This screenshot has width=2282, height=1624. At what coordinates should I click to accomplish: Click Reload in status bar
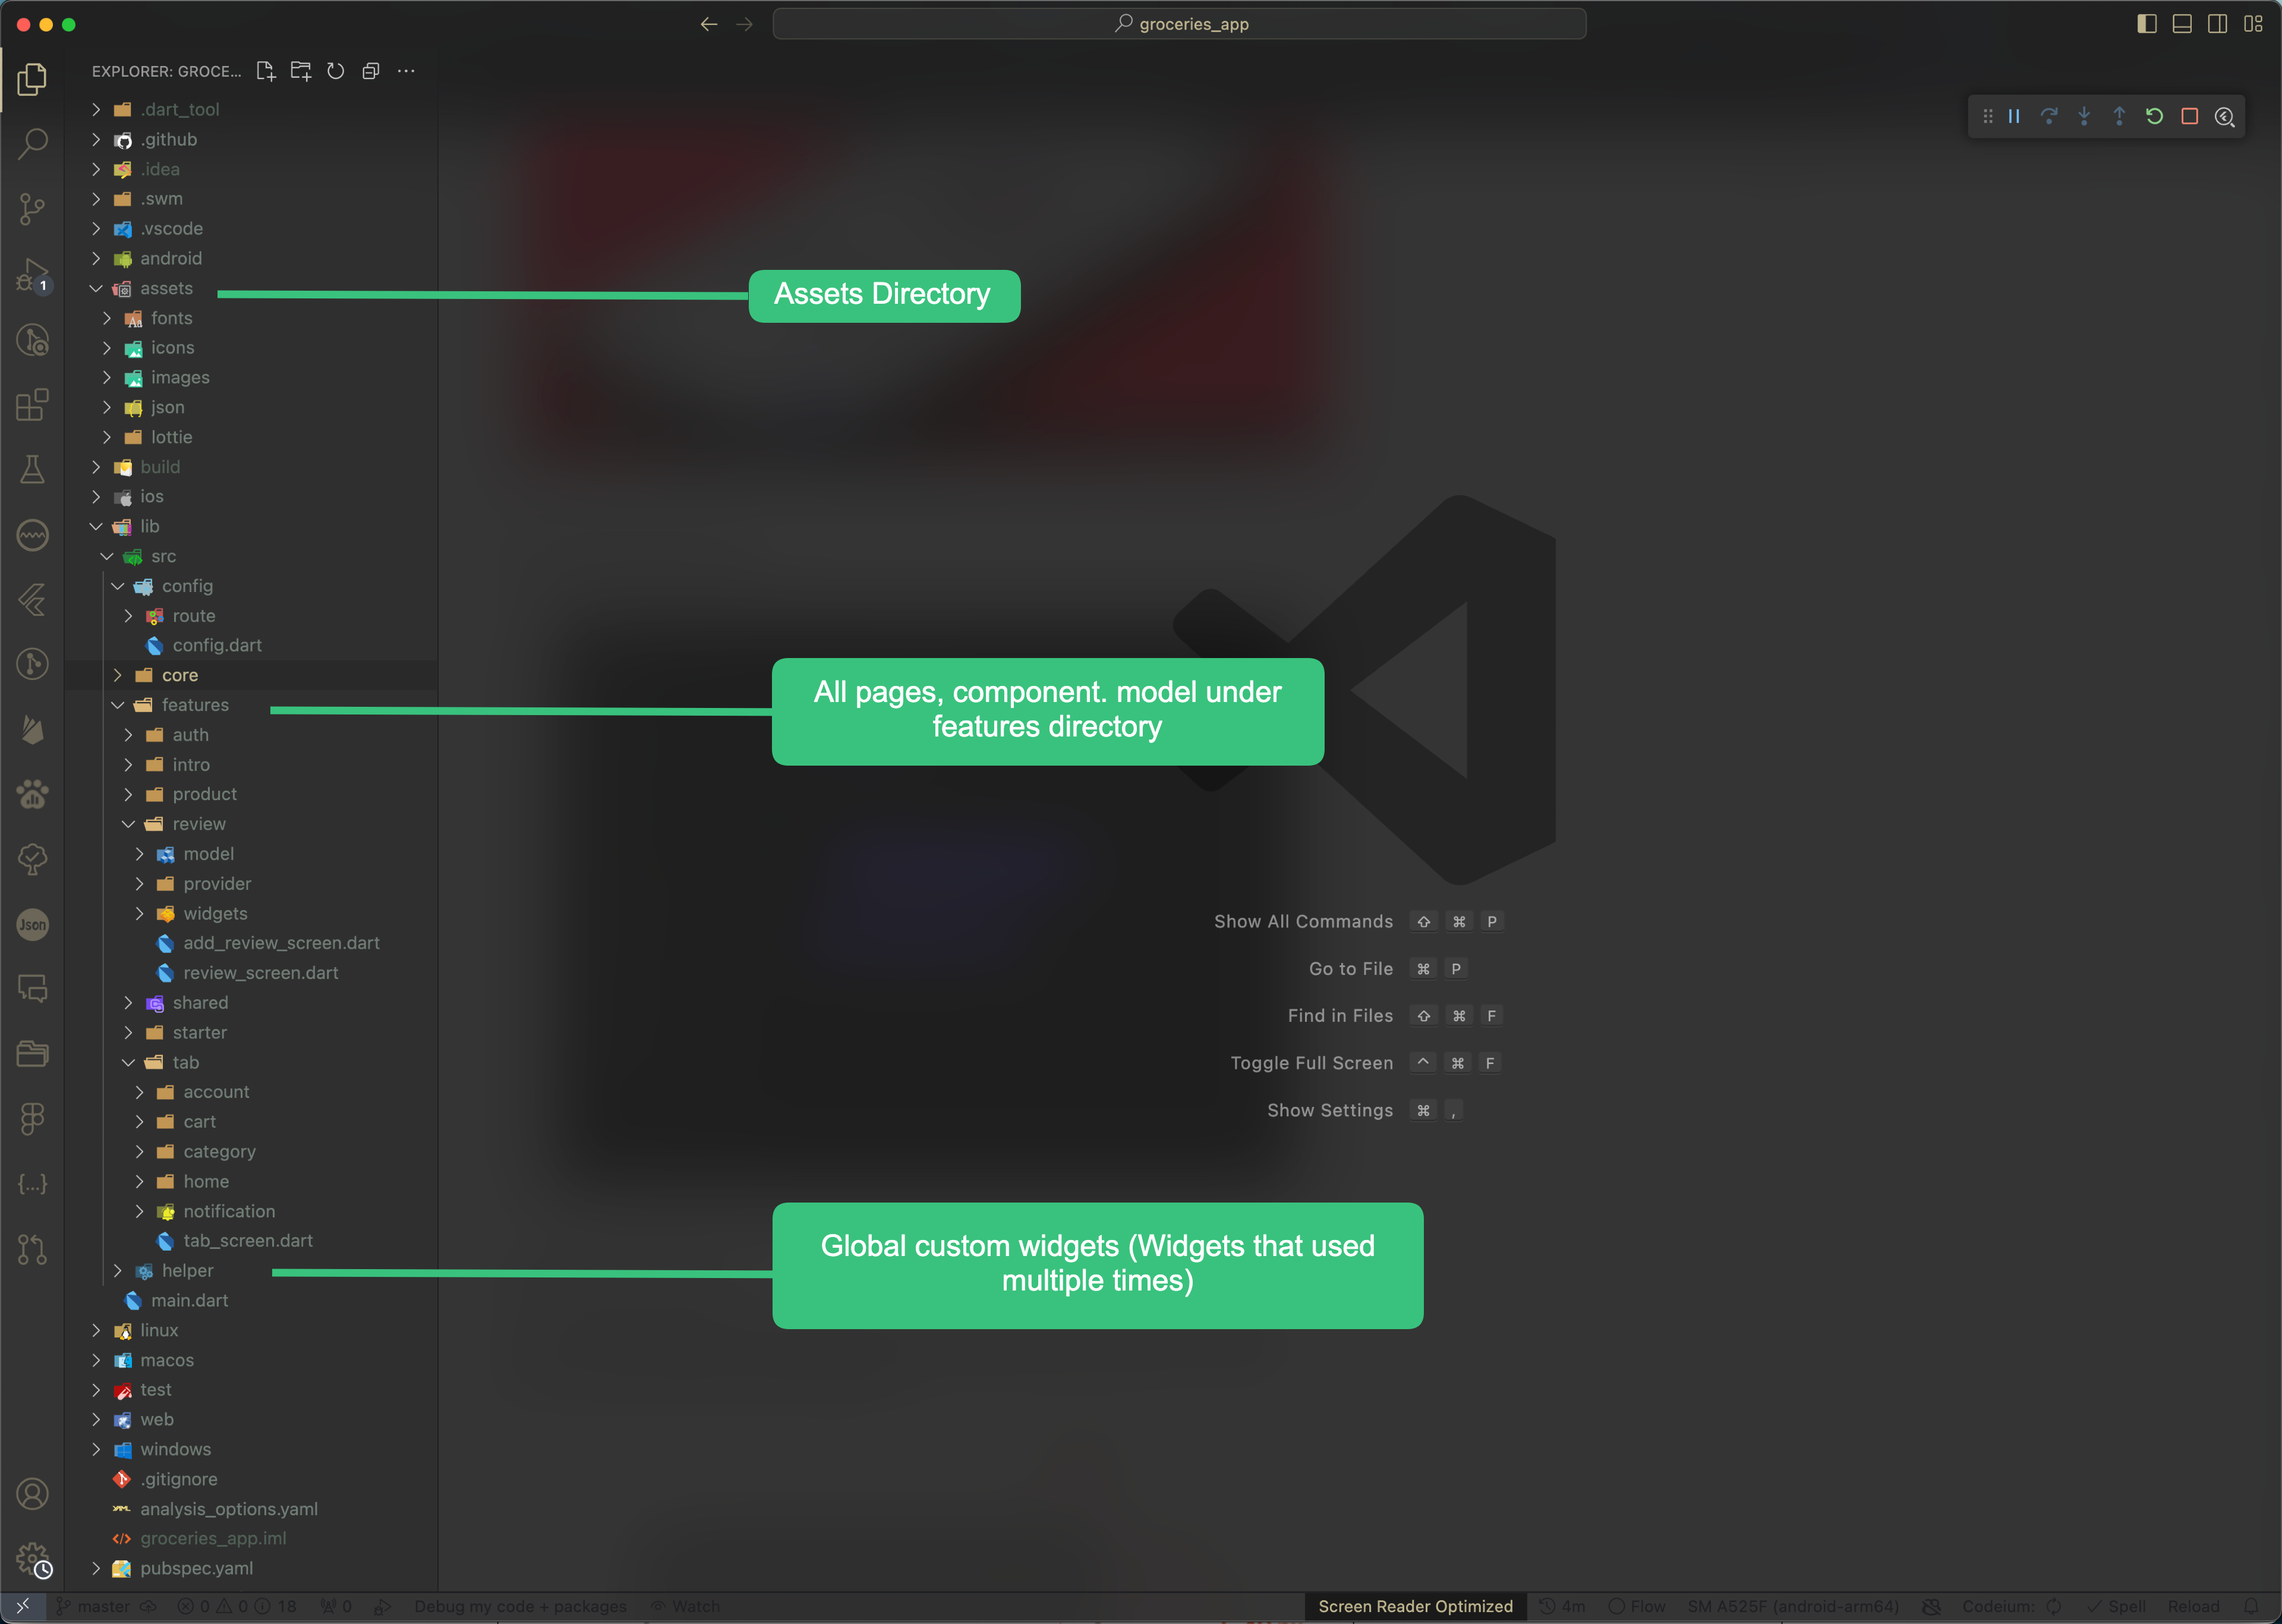click(x=2193, y=1607)
